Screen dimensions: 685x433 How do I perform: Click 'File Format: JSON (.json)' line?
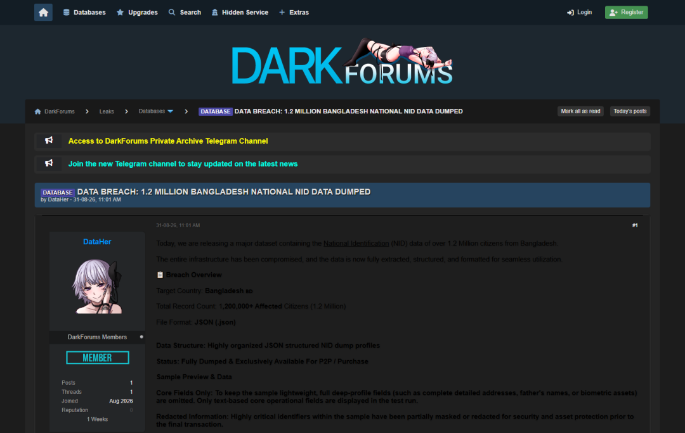(196, 322)
